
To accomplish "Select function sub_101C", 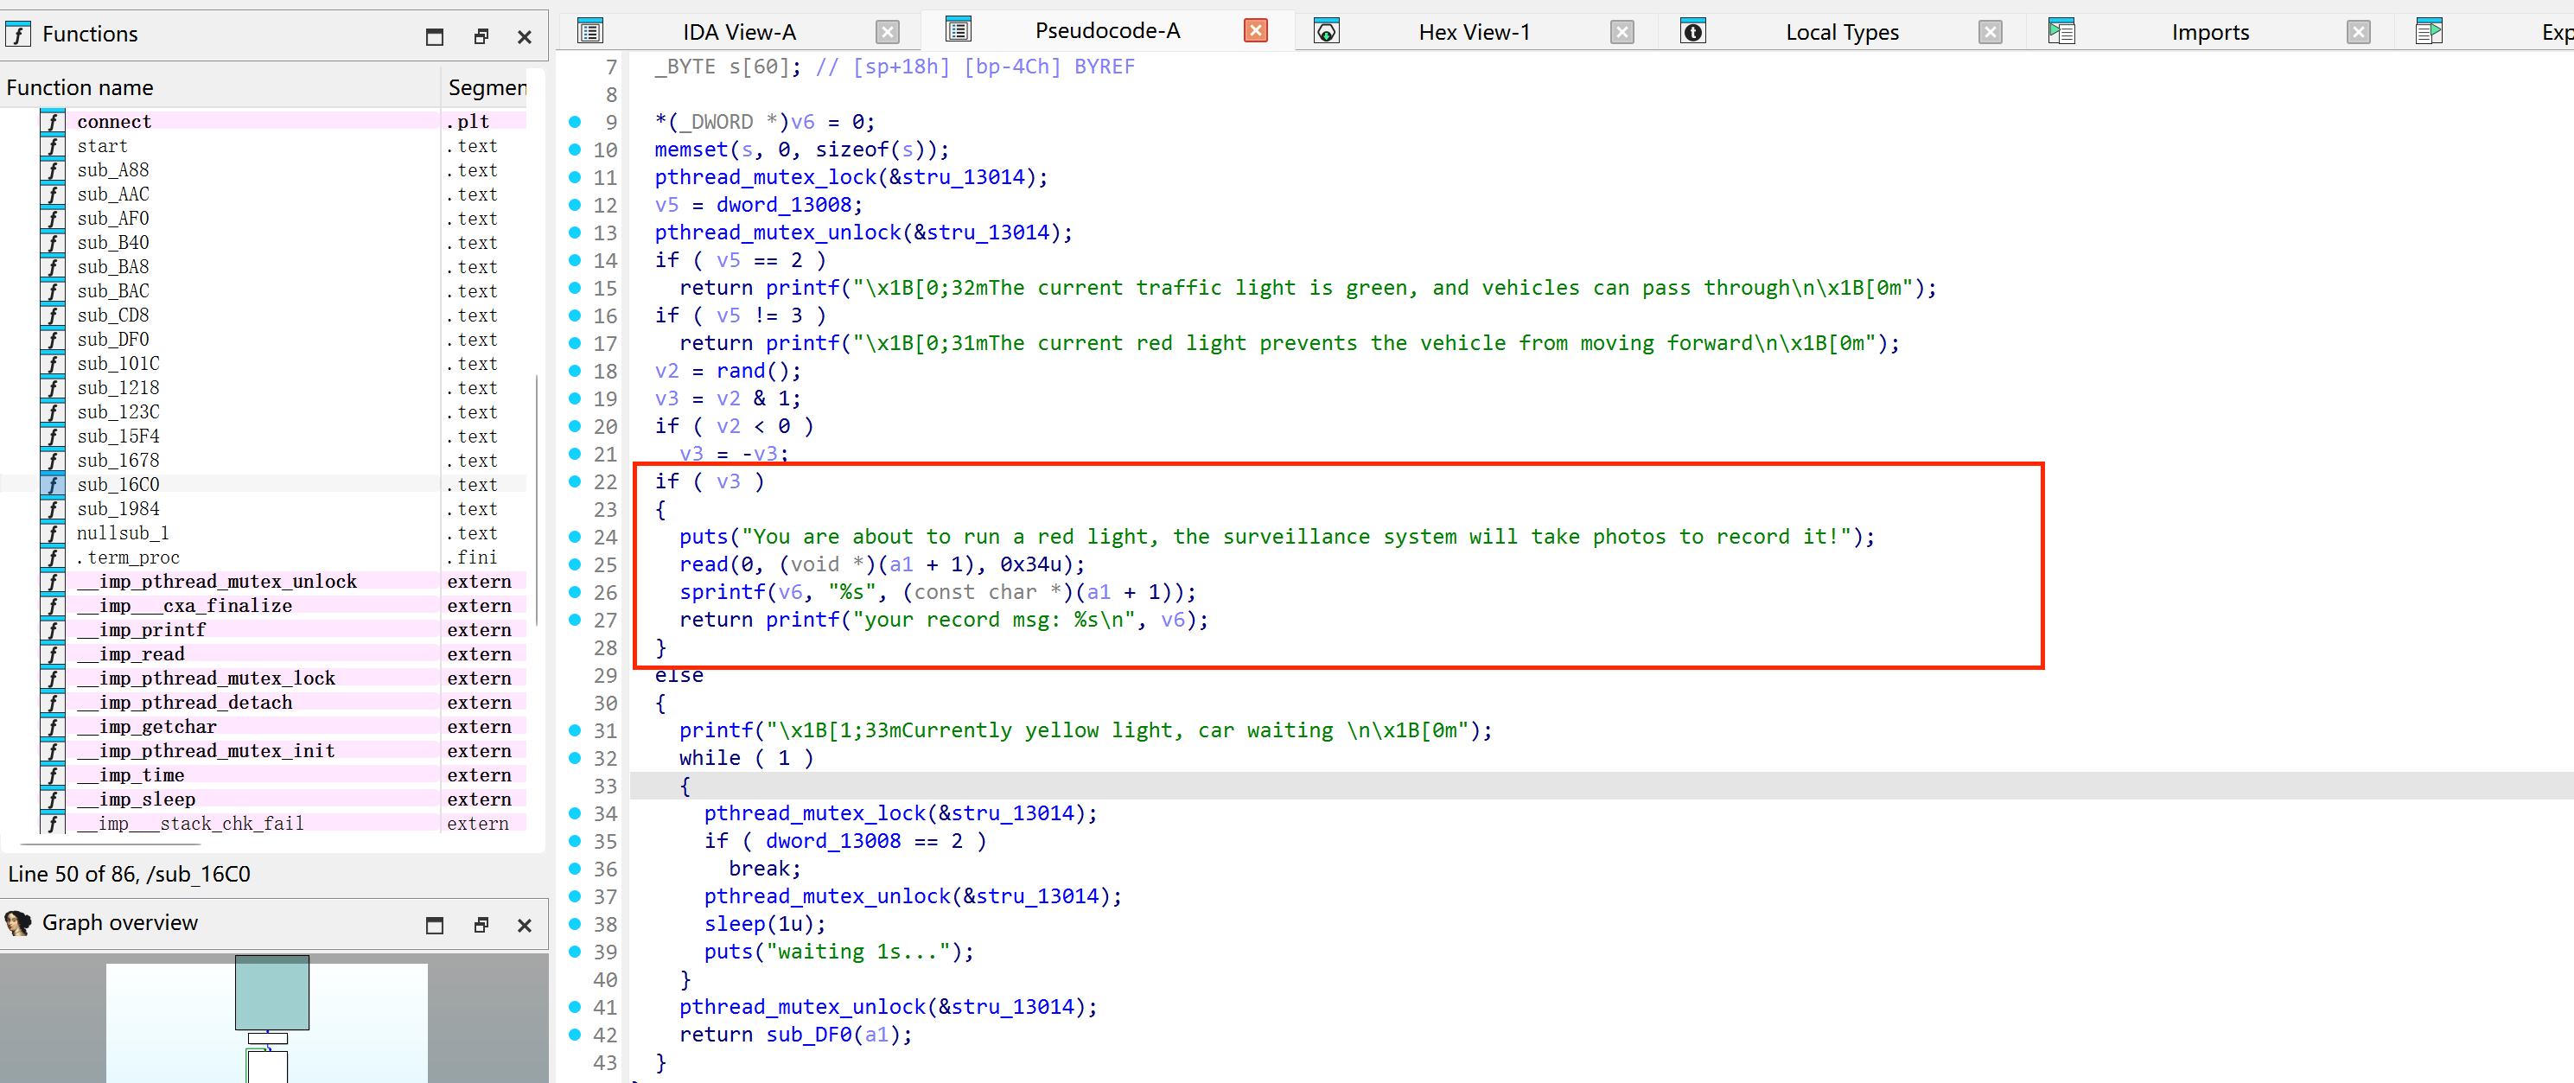I will 264,364.
